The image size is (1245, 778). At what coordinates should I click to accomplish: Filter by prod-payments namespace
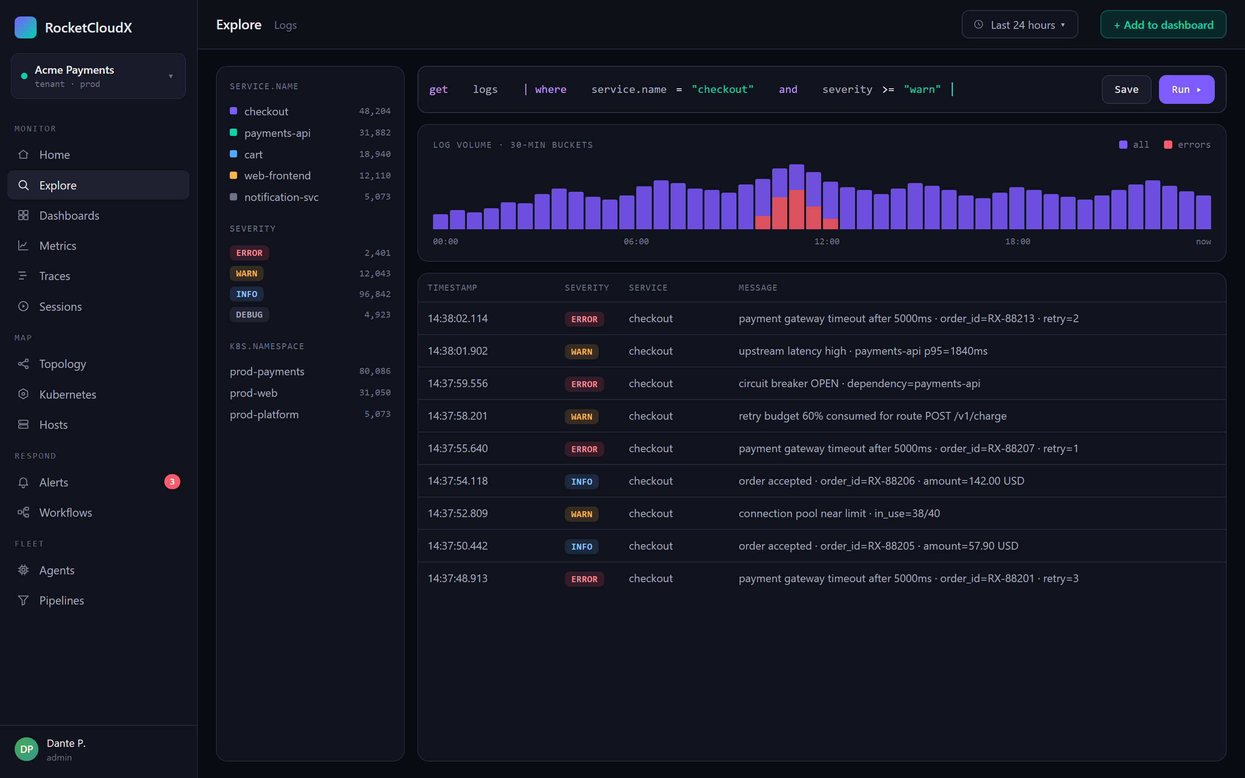(x=310, y=371)
